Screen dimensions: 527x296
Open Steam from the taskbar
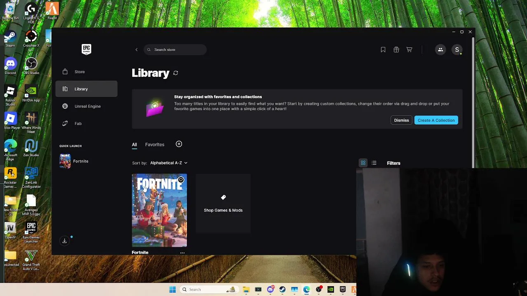coord(282,289)
